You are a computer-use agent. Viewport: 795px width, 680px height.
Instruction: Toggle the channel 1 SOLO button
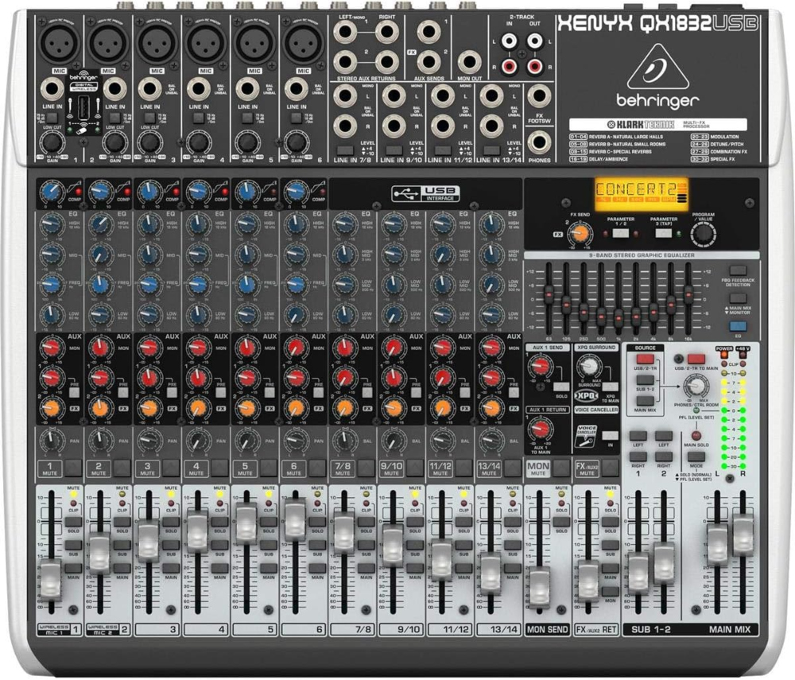(x=73, y=522)
